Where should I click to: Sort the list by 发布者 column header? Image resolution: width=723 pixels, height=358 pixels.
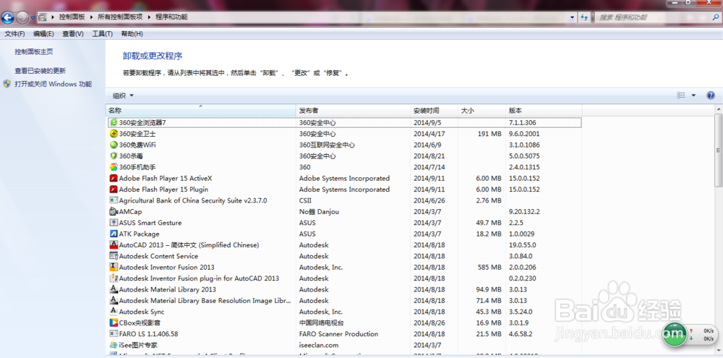(x=354, y=111)
